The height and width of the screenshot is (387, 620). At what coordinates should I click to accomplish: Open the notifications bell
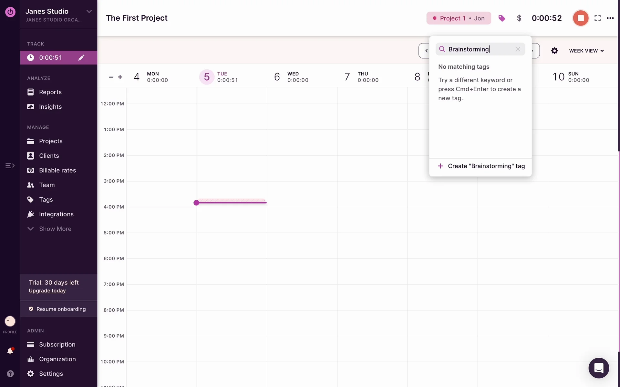tap(10, 351)
